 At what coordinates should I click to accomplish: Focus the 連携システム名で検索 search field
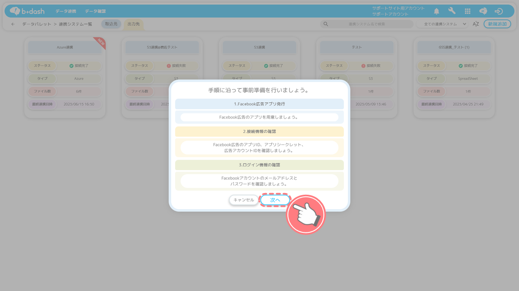coord(367,24)
